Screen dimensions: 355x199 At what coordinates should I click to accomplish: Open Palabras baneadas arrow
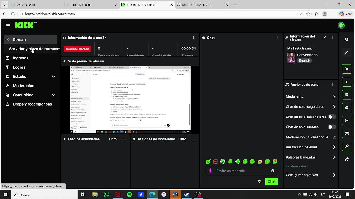[334, 158]
